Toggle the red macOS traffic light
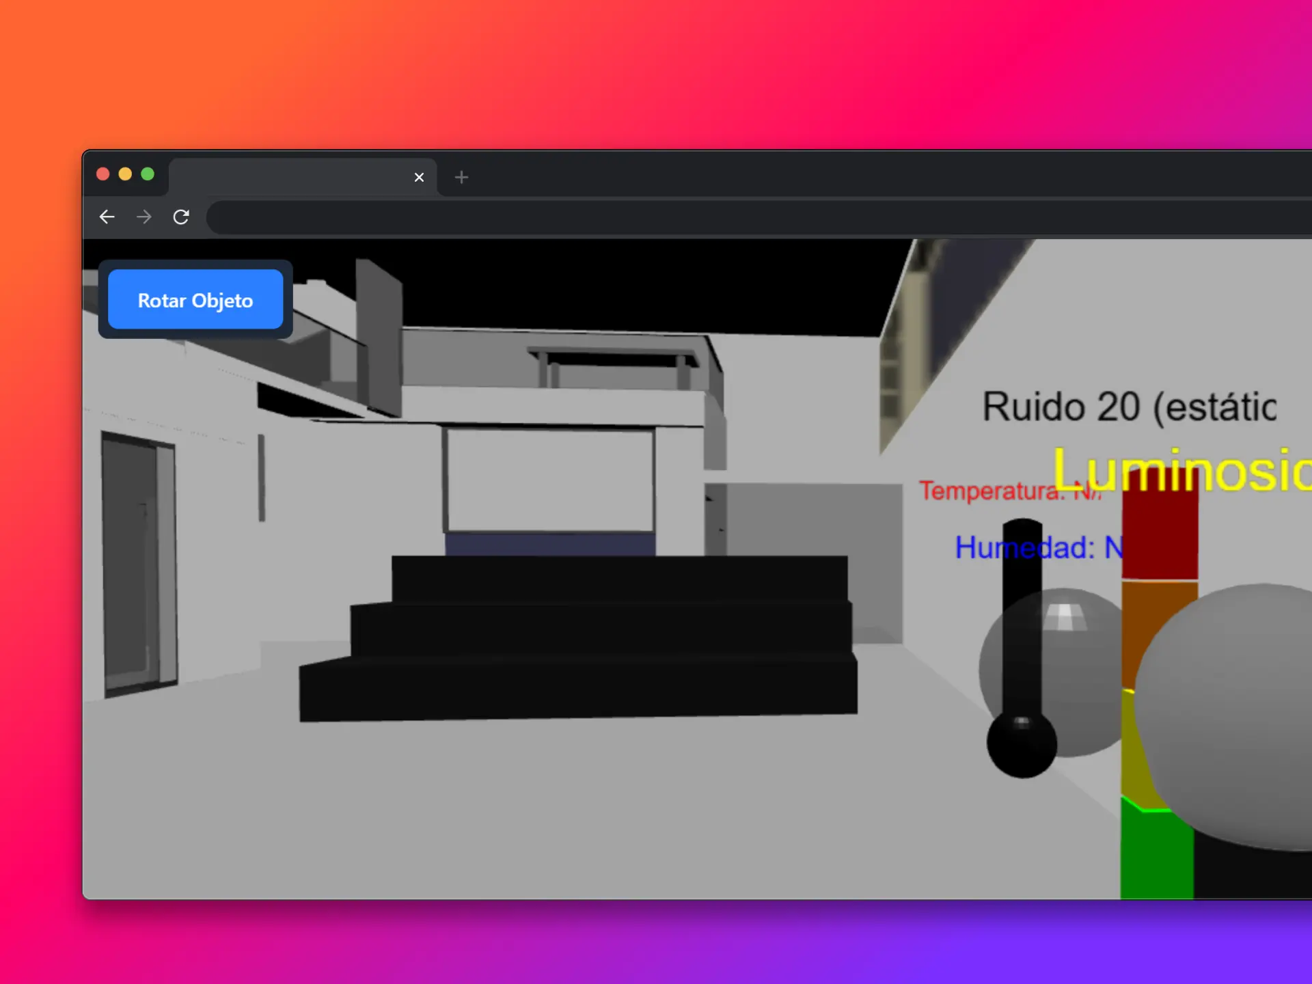This screenshot has width=1312, height=984. pyautogui.click(x=102, y=174)
